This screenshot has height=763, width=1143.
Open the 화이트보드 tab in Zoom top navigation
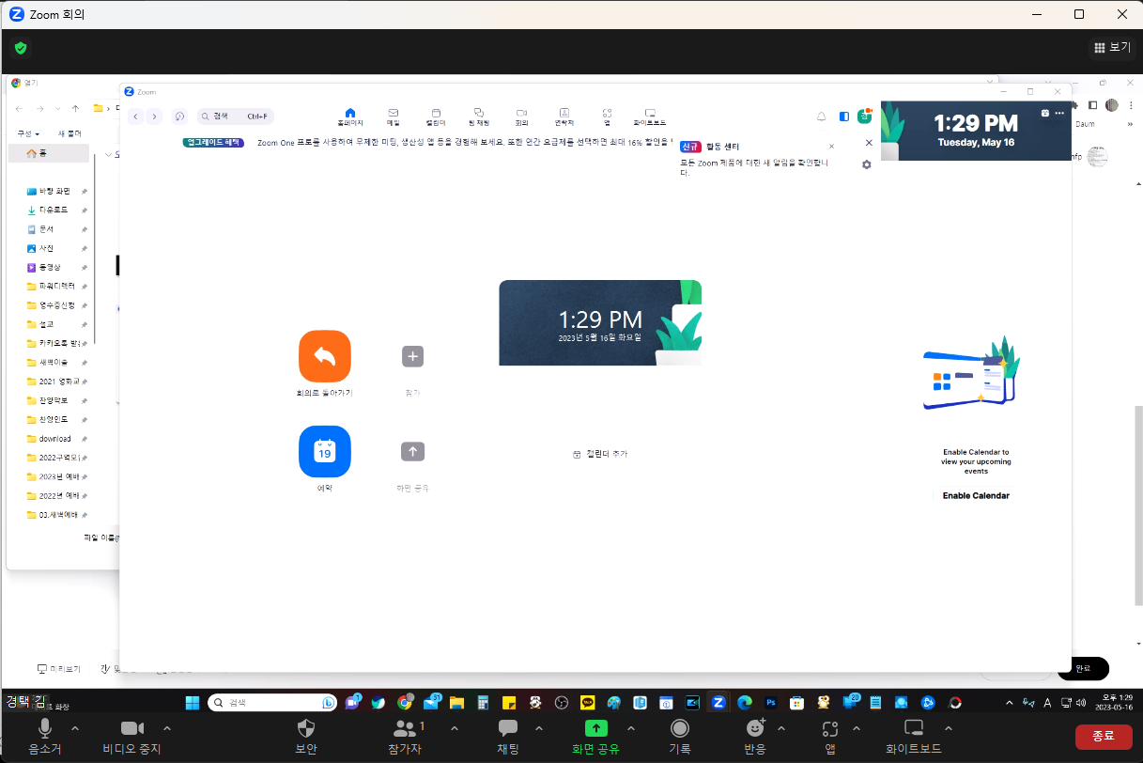(x=650, y=117)
